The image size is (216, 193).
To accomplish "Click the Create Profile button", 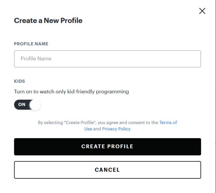I will (107, 147).
